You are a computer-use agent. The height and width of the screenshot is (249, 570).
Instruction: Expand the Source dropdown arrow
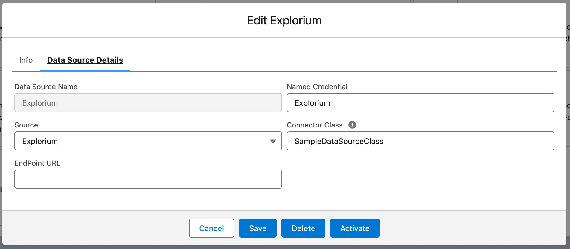pos(273,141)
